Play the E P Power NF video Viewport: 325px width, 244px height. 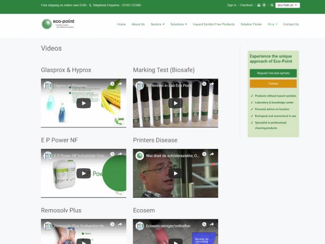[84, 173]
